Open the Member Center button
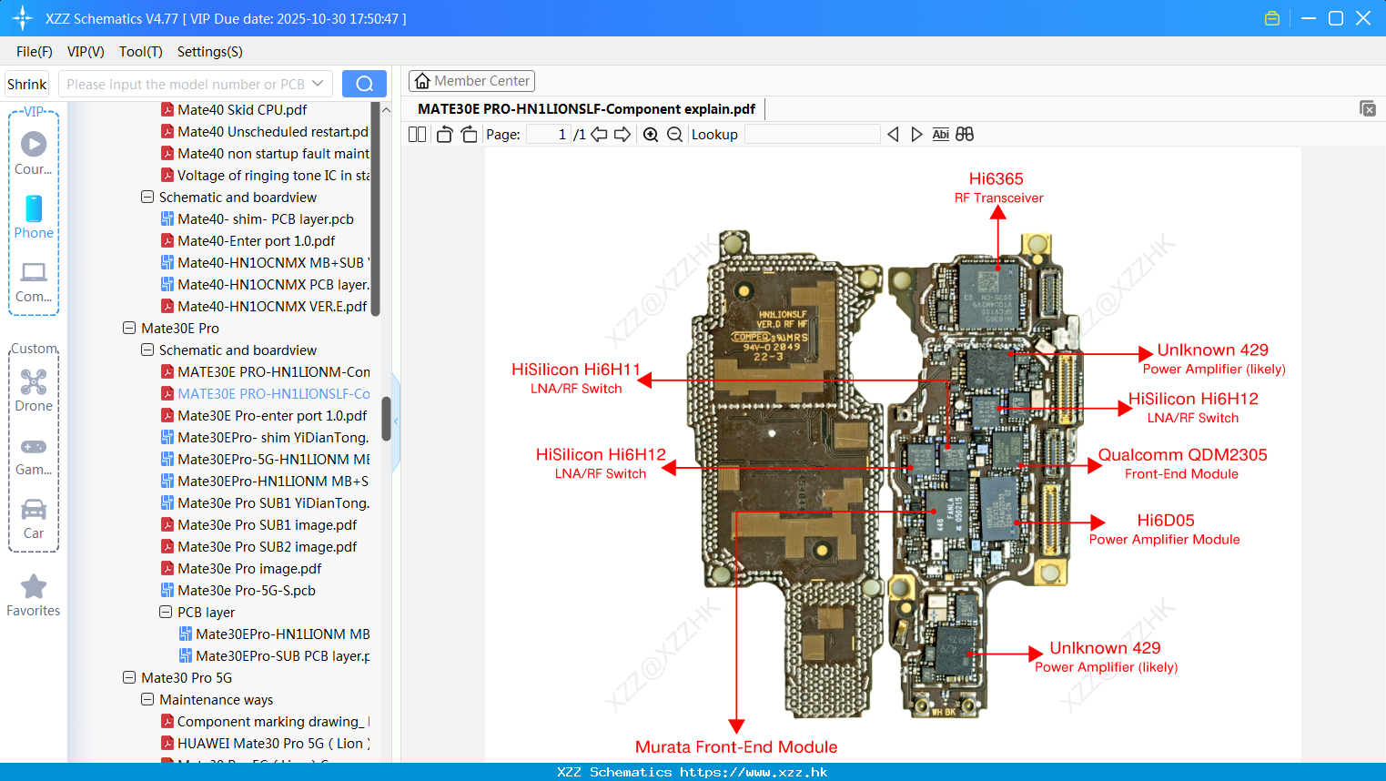Viewport: 1386px width, 781px height. 471,81
